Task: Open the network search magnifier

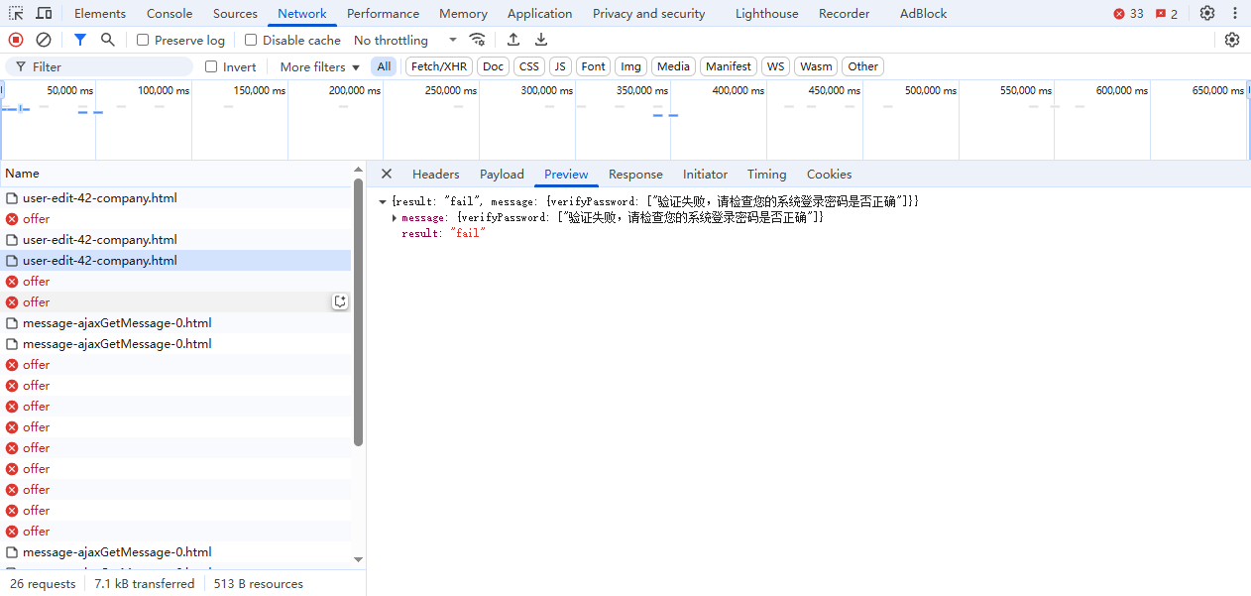Action: click(x=108, y=40)
